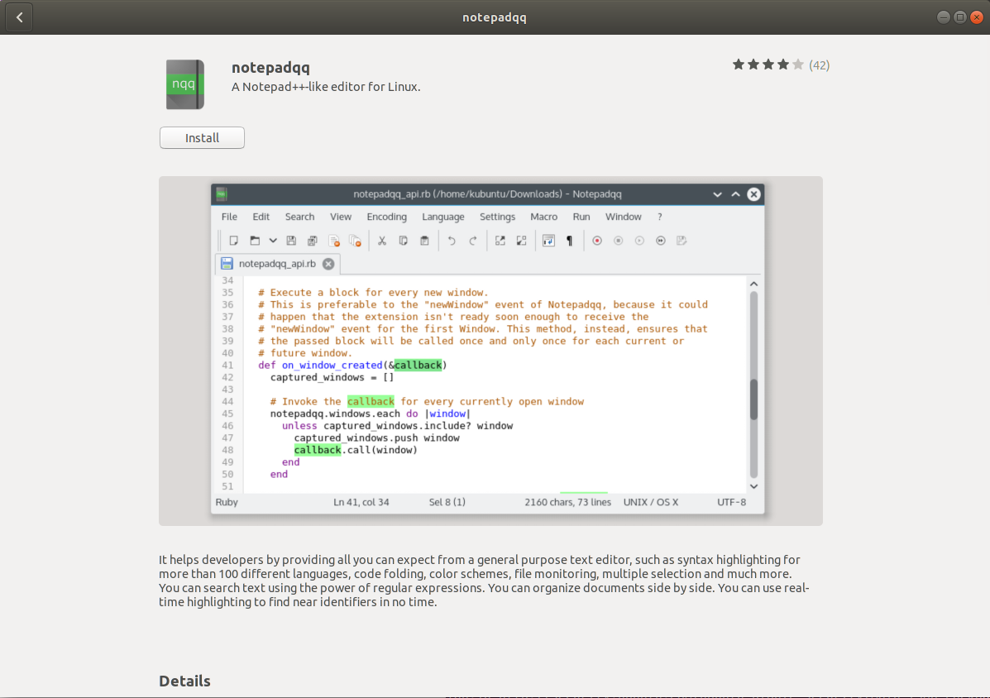Close the notepadqq_api.rb tab via its X

[328, 264]
